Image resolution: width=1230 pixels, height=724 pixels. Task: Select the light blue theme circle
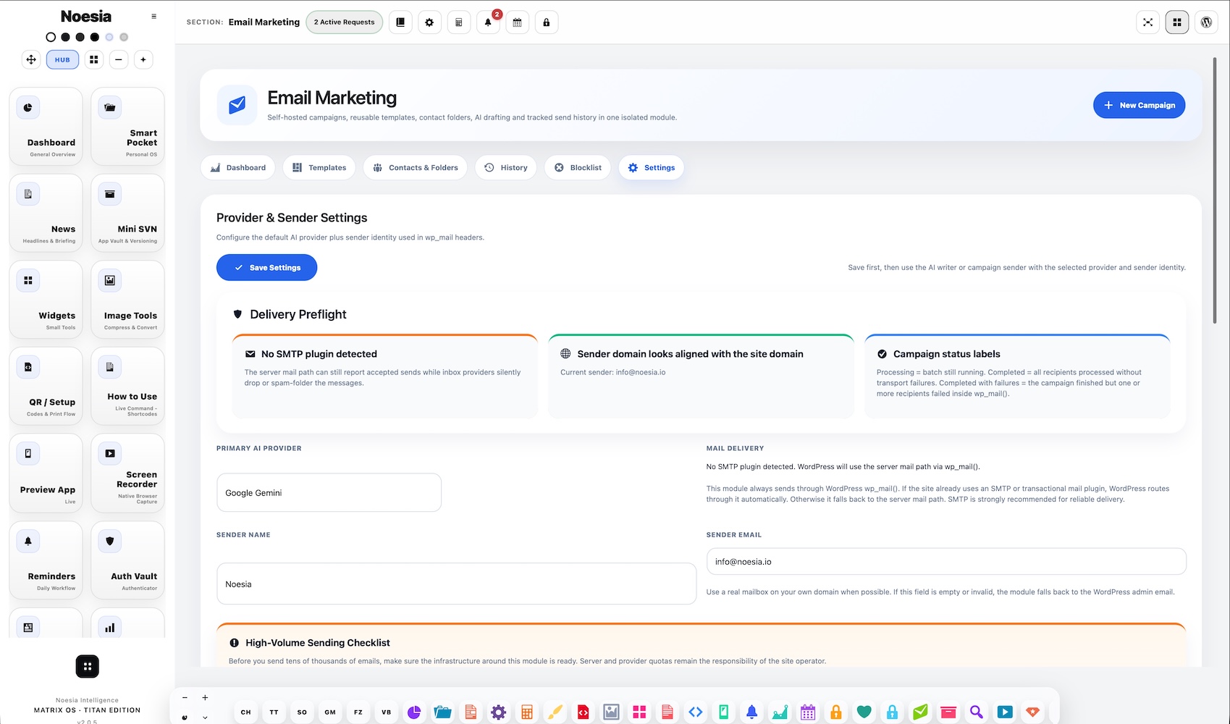pos(109,37)
